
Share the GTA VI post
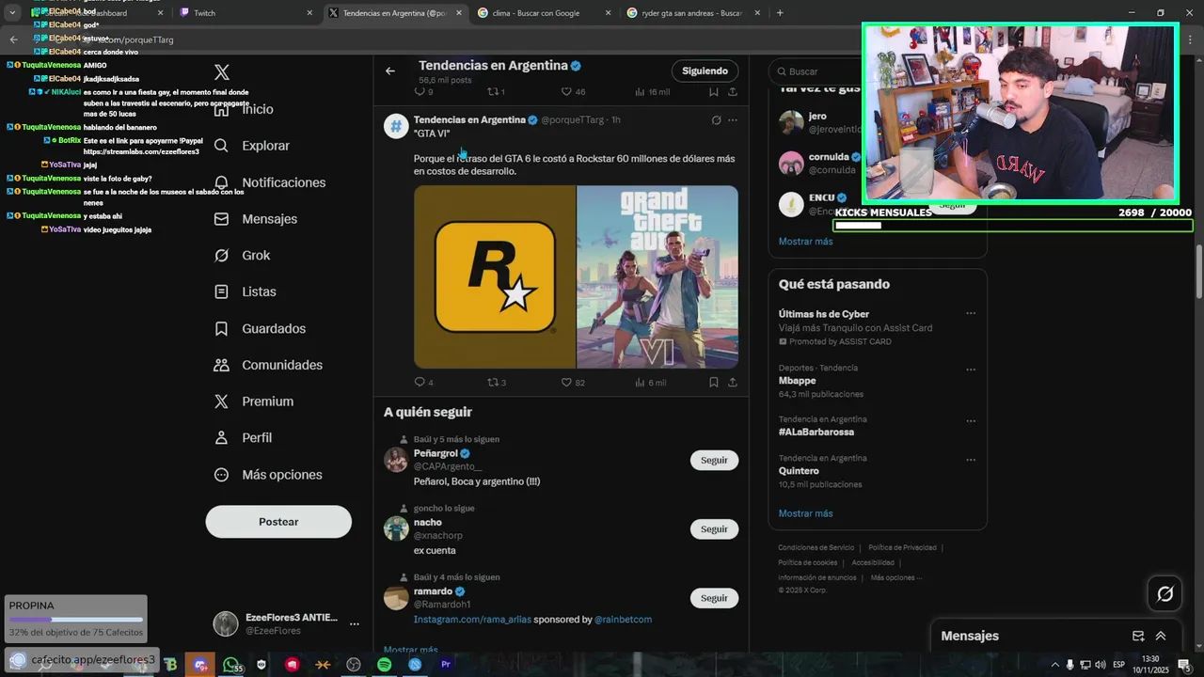[x=733, y=383]
